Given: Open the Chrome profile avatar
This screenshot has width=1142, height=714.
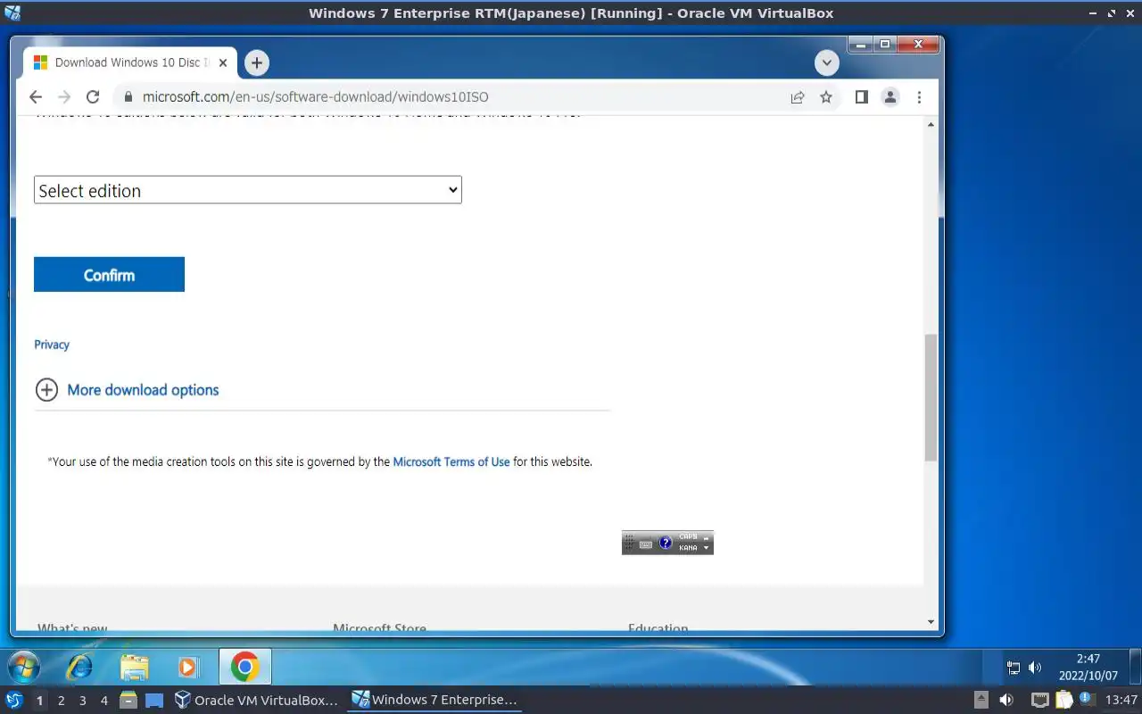Looking at the screenshot, I should coord(890,97).
